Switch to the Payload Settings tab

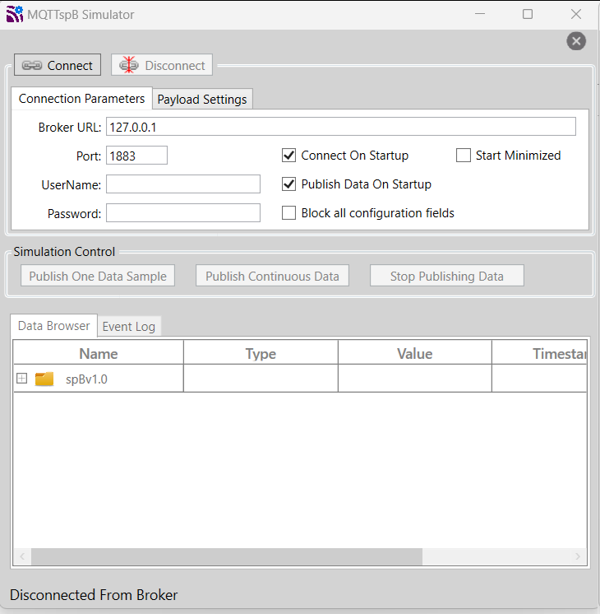[202, 99]
